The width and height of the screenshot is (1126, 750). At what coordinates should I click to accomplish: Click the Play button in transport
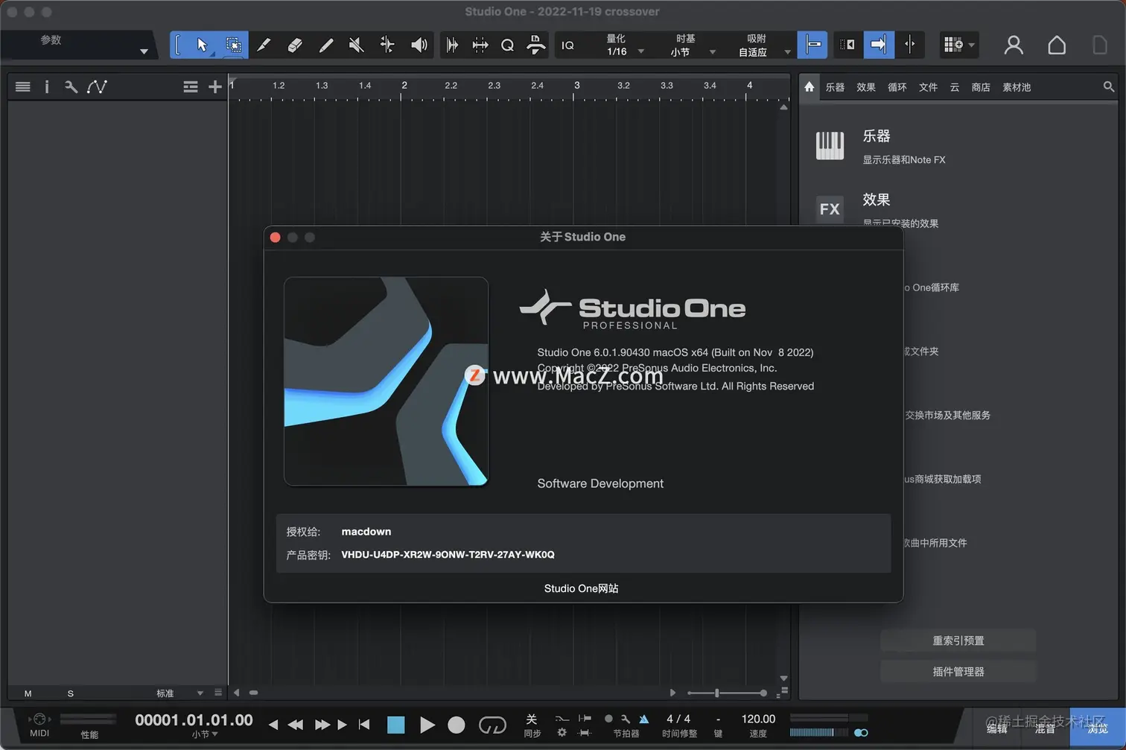427,725
